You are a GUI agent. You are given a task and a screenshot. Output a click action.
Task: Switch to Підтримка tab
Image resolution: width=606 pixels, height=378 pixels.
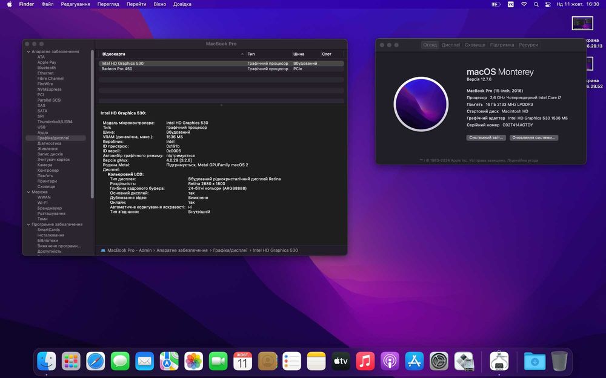click(502, 45)
